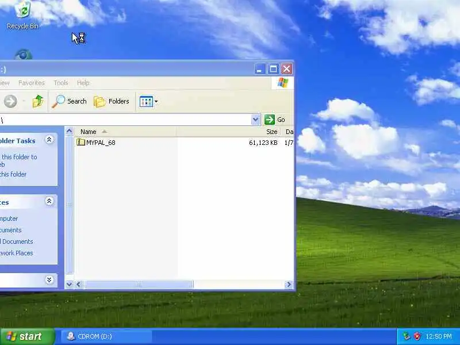Click the horizontal scroll left arrow
Screen dimensions: 460x345
click(x=79, y=284)
